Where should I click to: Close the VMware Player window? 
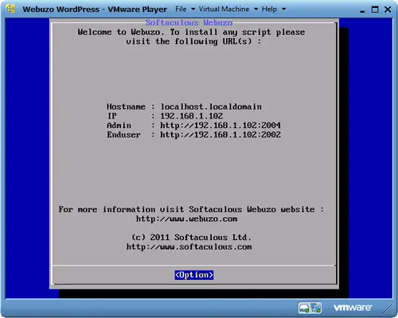click(x=388, y=10)
